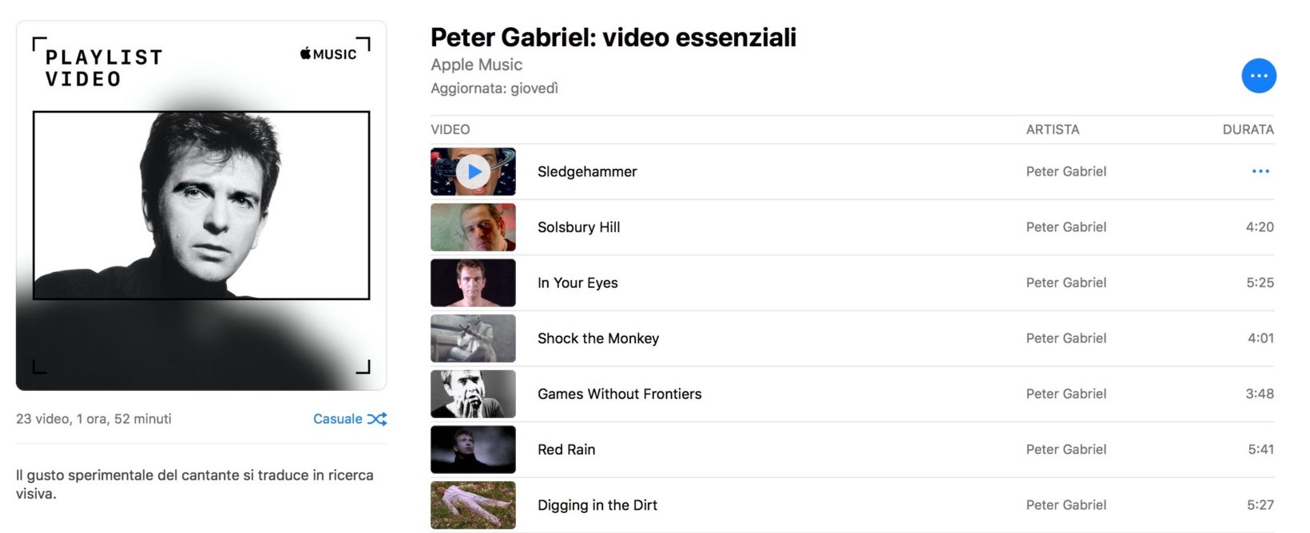Open the Games Without Frontiers thumbnail
Screen dimensions: 1310x533
pos(473,394)
